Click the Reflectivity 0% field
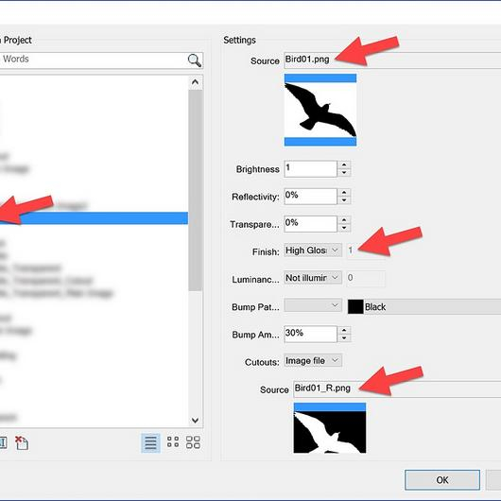 point(310,197)
